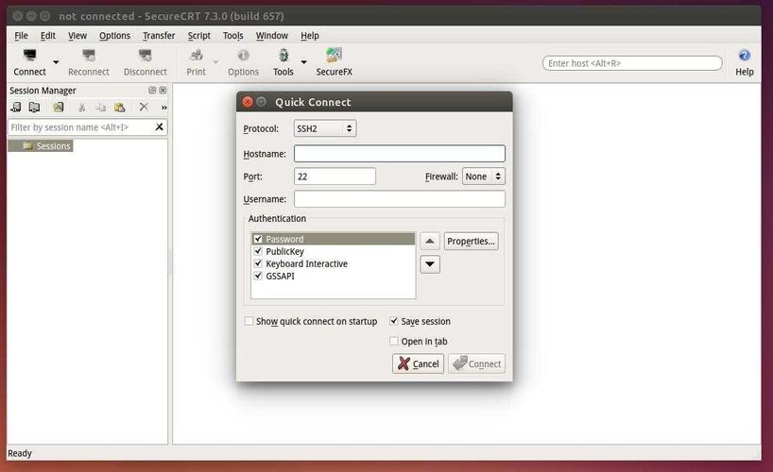The height and width of the screenshot is (472, 773).
Task: Open the View menu
Action: click(x=77, y=36)
